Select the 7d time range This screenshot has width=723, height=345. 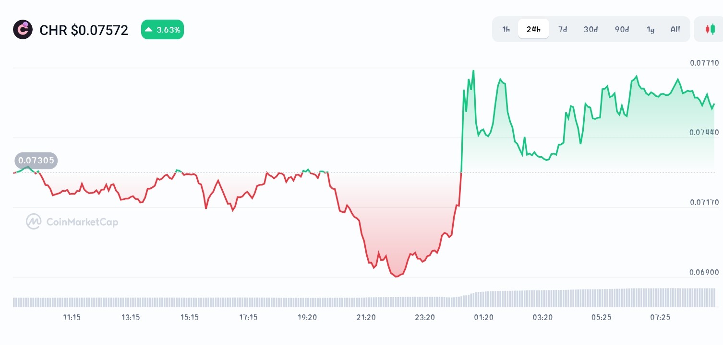pyautogui.click(x=563, y=29)
